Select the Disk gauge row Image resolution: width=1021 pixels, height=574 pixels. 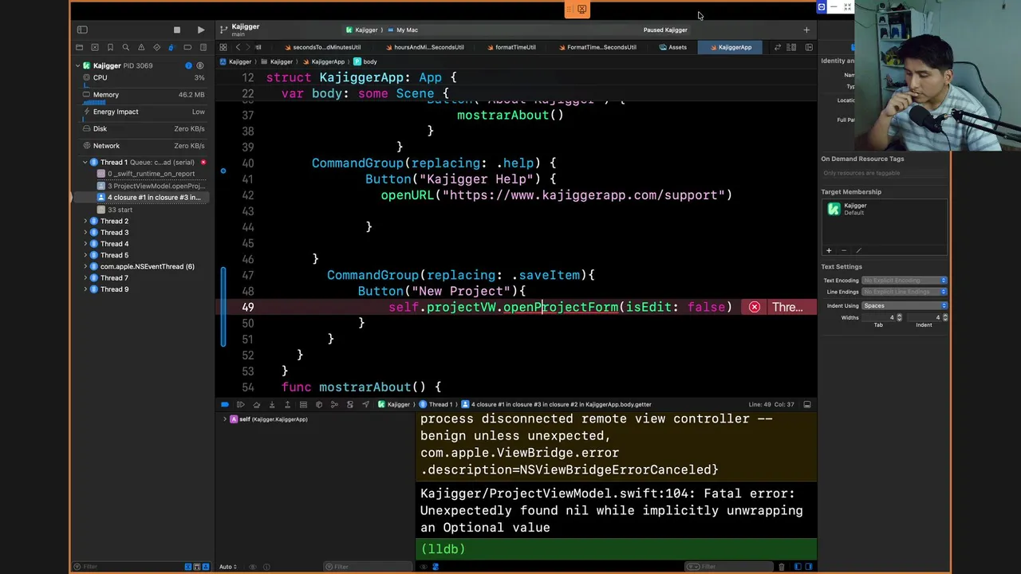[x=144, y=128]
